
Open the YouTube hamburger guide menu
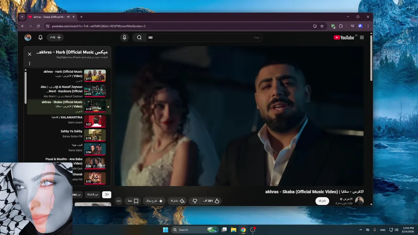(362, 38)
